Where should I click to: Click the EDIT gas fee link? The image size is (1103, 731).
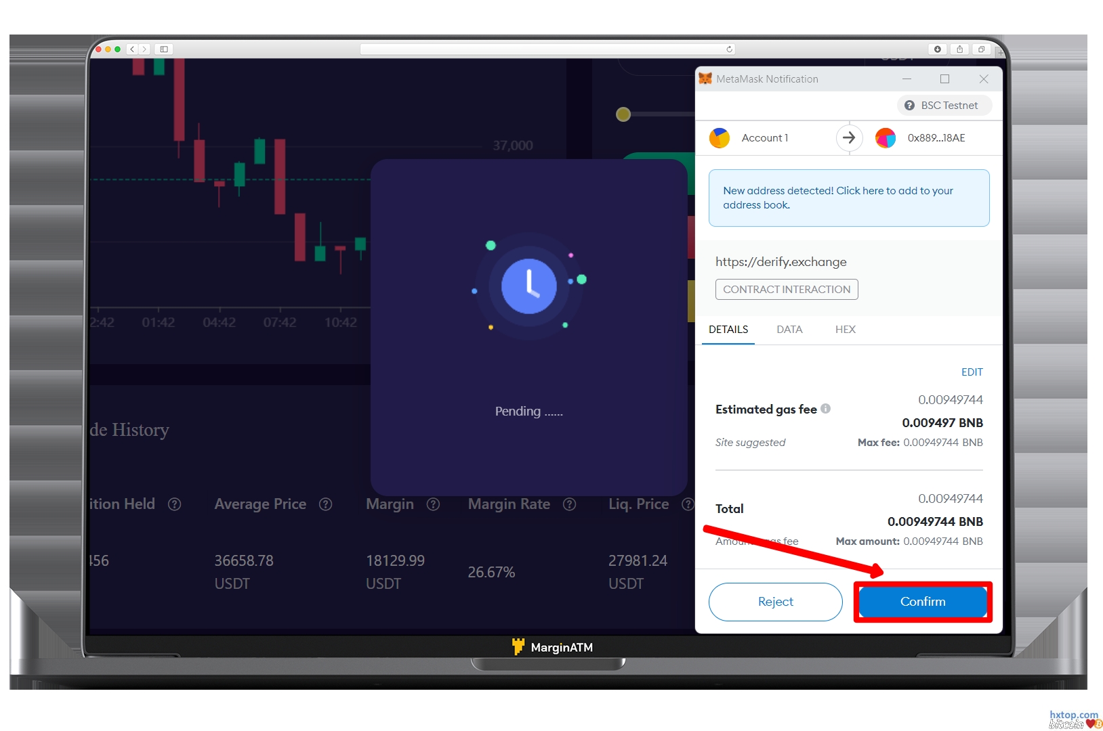(972, 372)
